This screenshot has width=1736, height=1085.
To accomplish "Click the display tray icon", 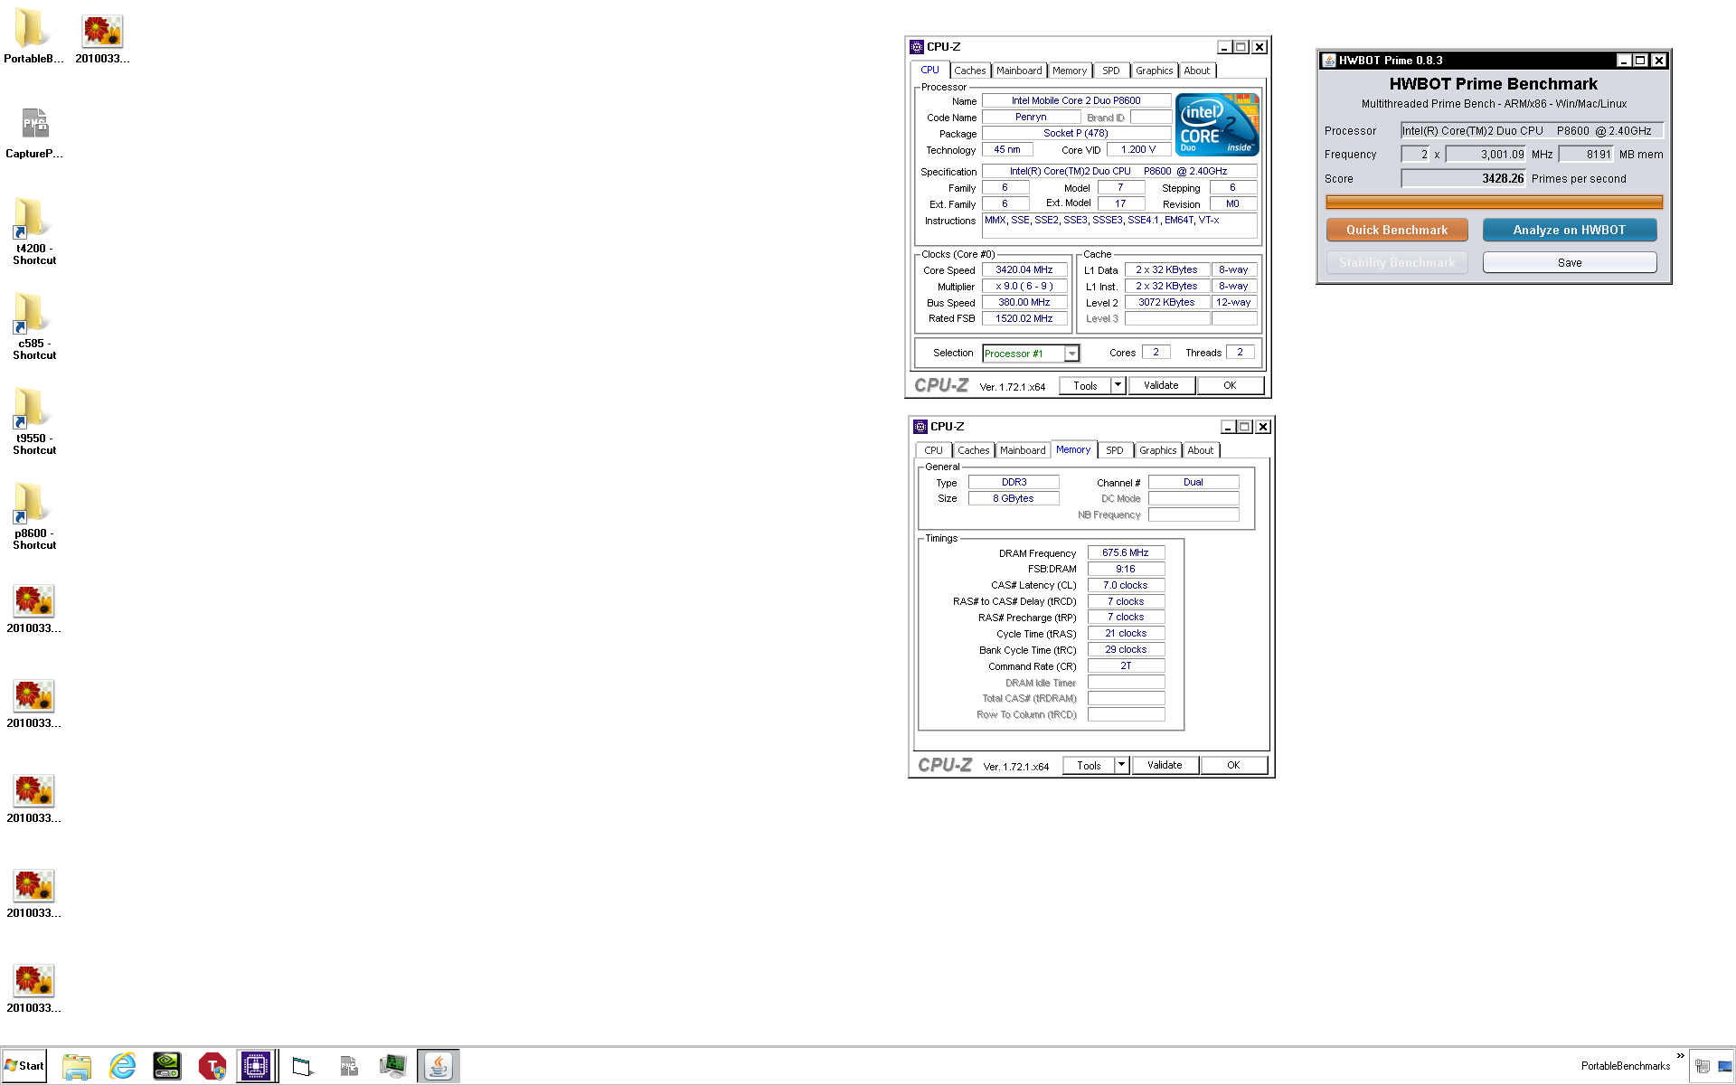I will point(1724,1066).
